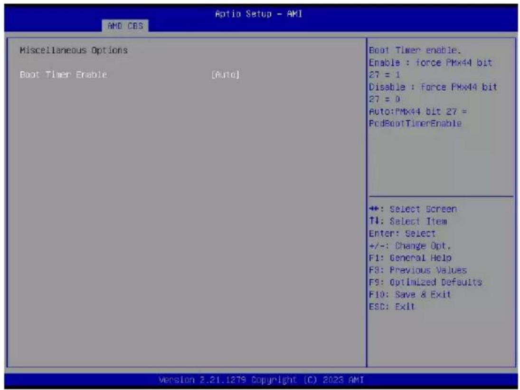Click the 'ESC: Exit' hint

392,306
